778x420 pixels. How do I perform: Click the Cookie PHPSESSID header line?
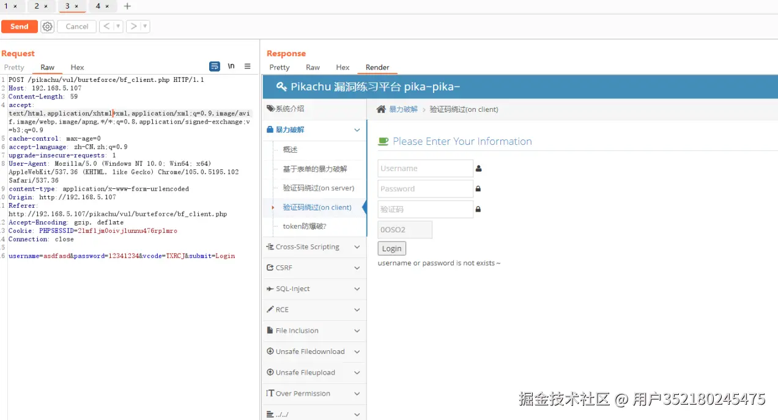[93, 231]
